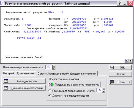Screen dimensions: 134x108
Task: Click the Шаг 1 step text
Action: tap(56, 12)
